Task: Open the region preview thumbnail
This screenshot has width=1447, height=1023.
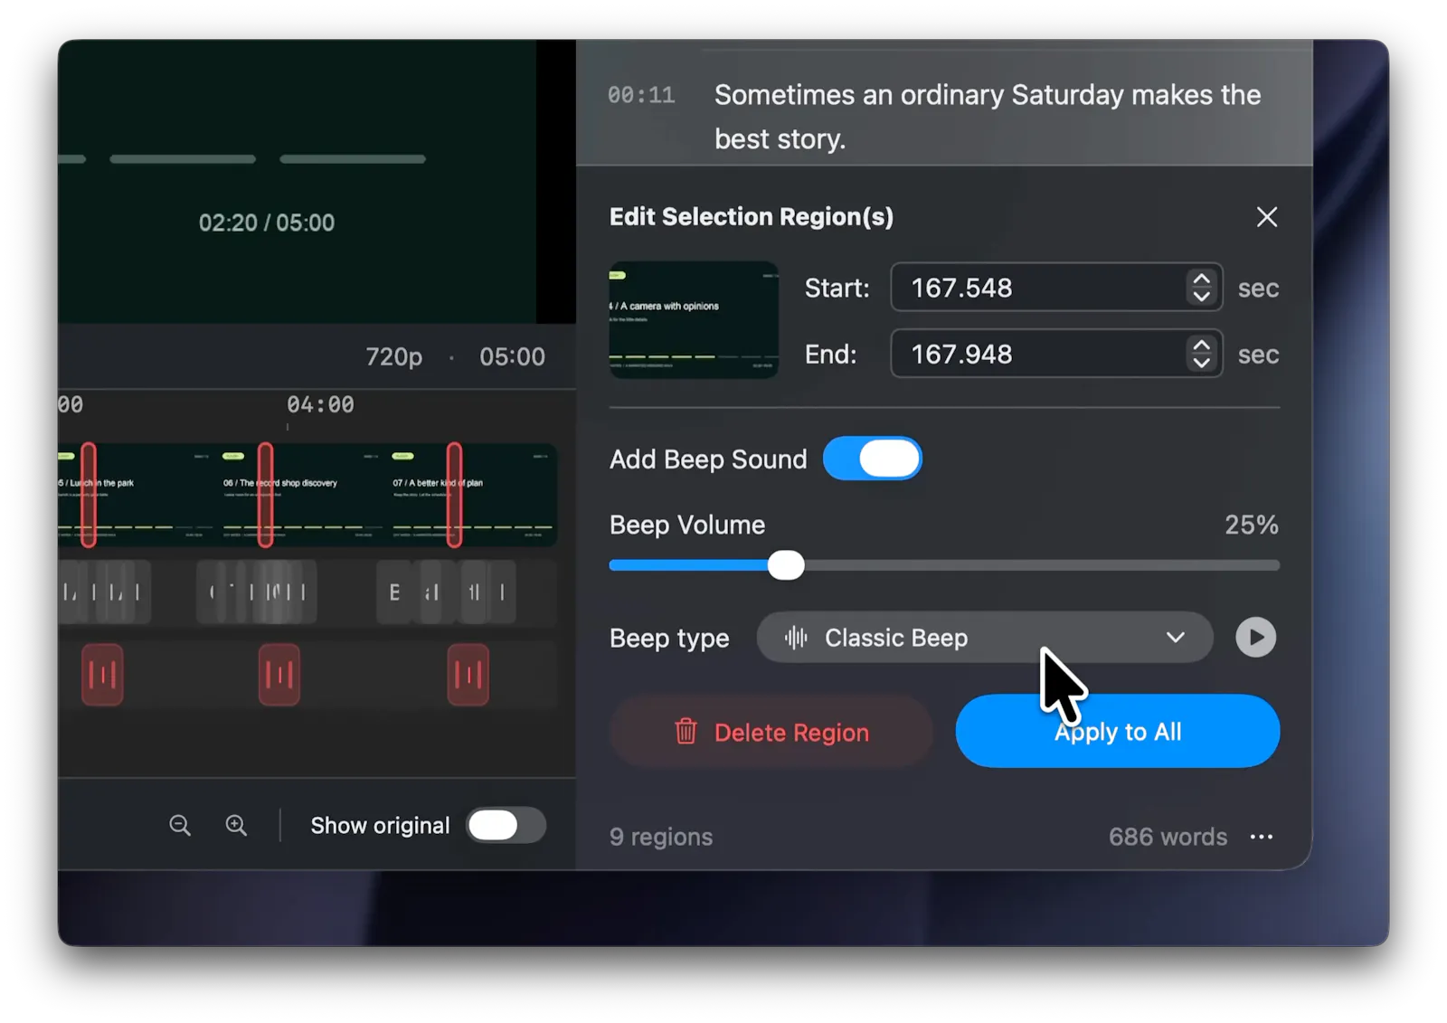Action: (694, 320)
